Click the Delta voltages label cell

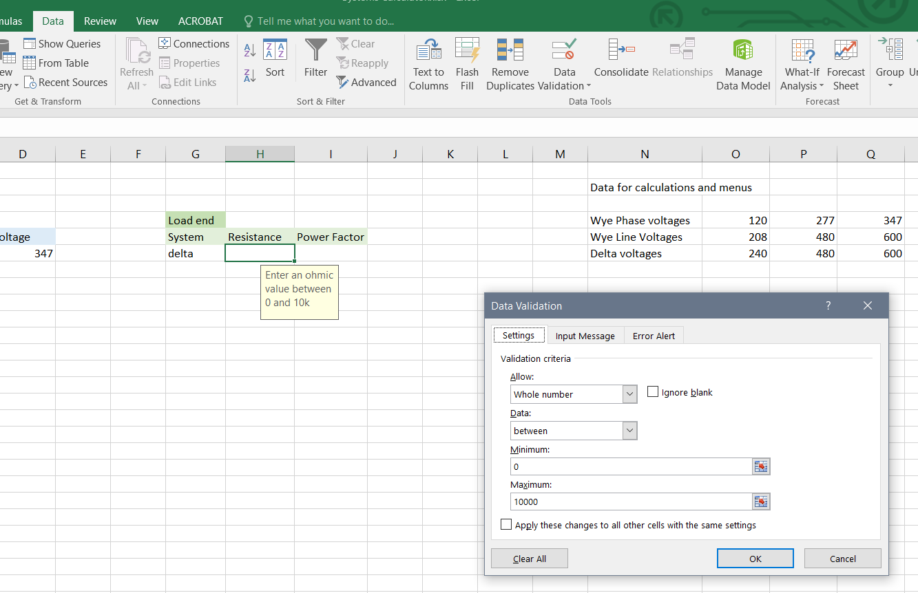[645, 253]
